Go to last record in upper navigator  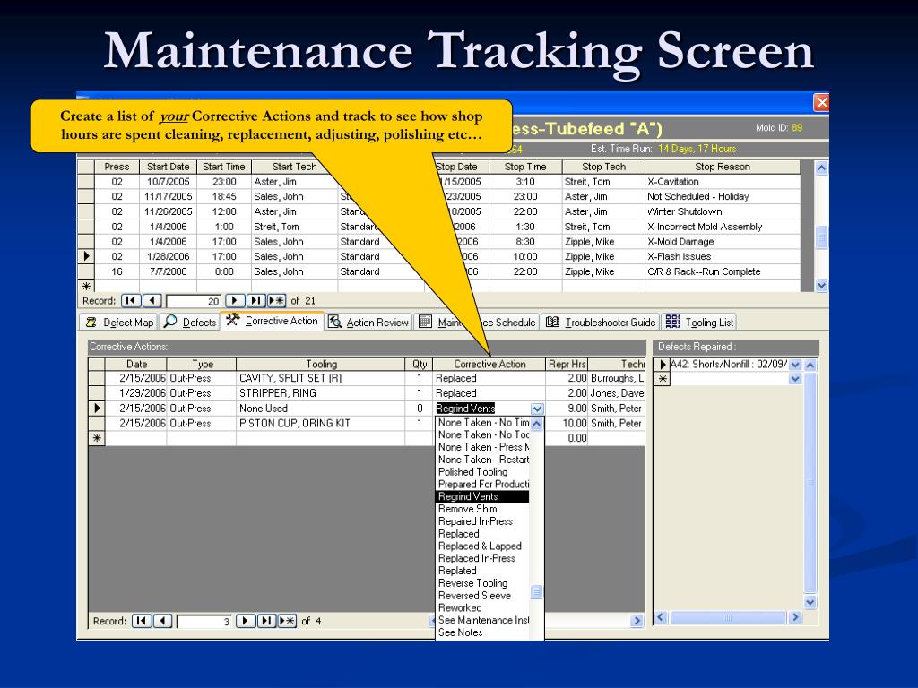point(255,301)
